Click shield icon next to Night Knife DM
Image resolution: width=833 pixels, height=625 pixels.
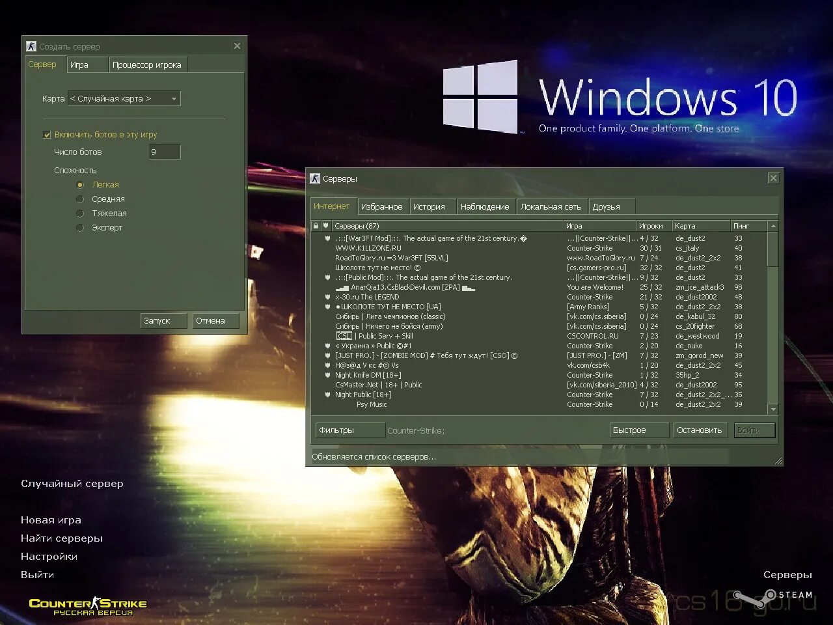tap(328, 375)
